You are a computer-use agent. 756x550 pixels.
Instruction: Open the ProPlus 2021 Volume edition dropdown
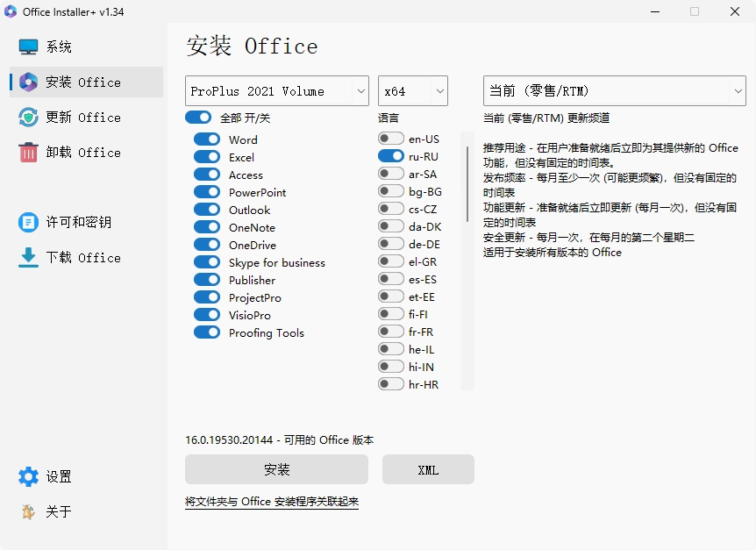276,90
